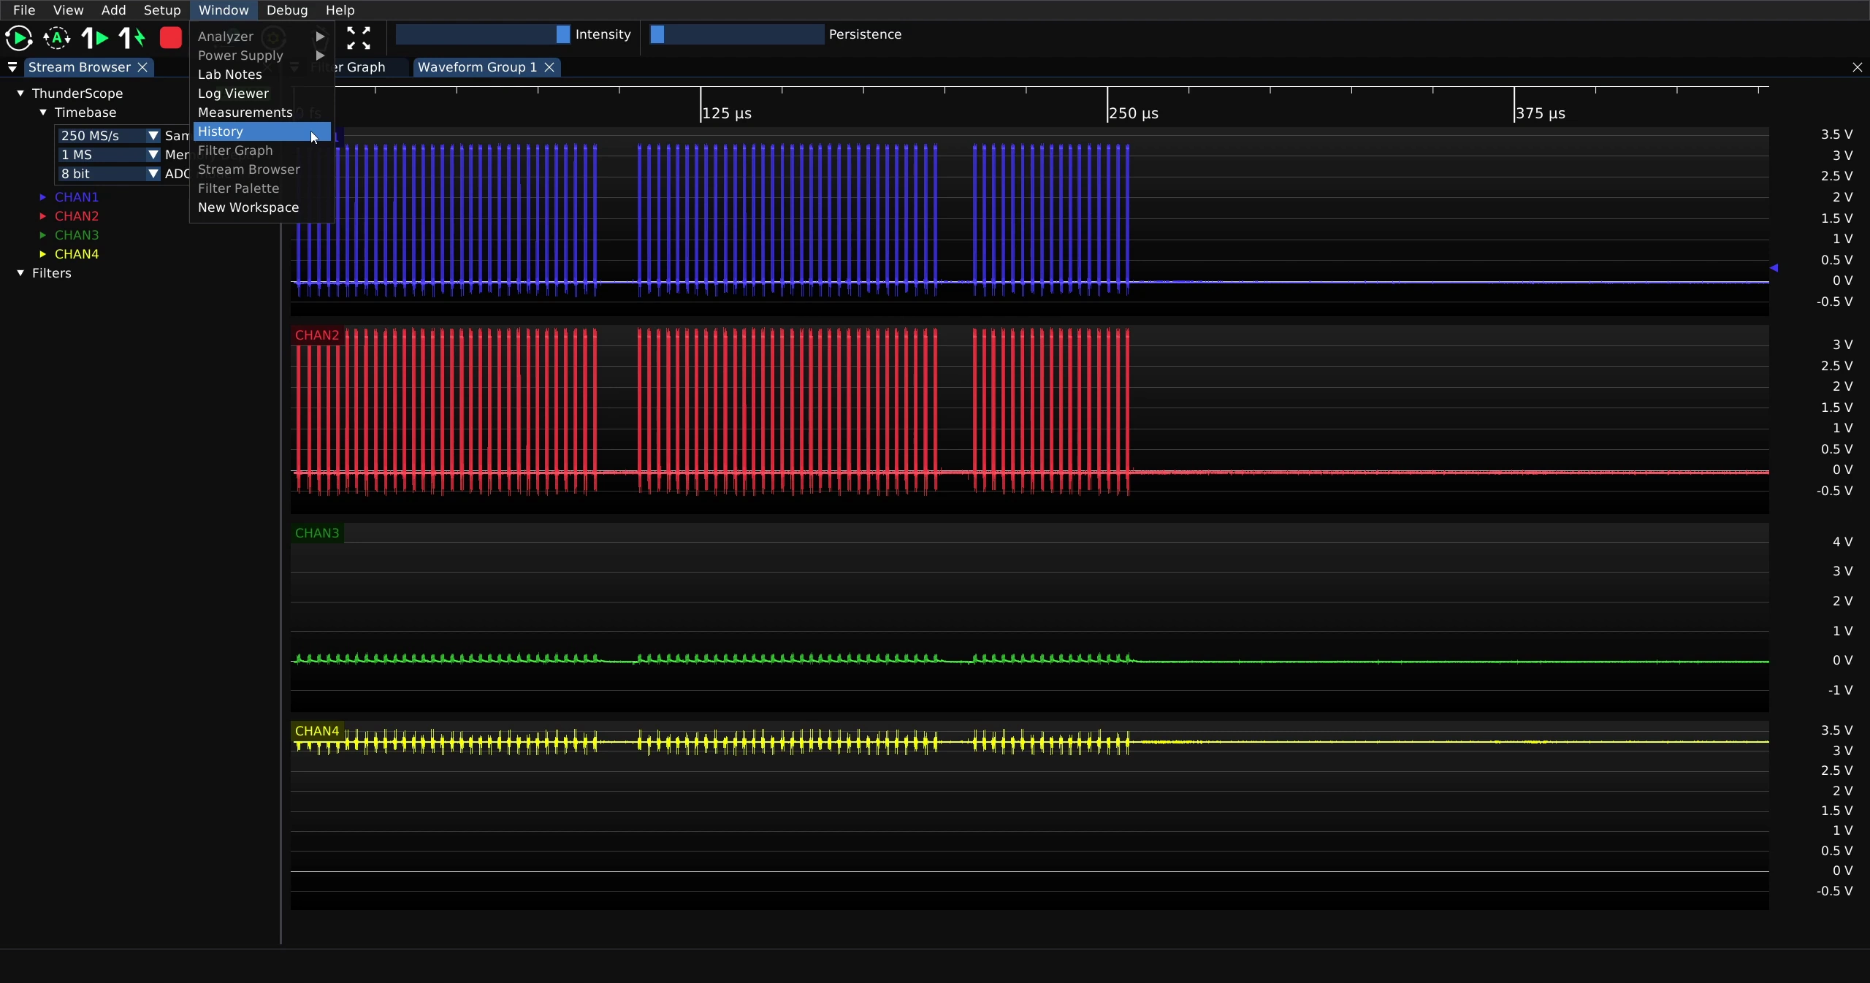Select Log Viewer menu entry

(x=262, y=93)
